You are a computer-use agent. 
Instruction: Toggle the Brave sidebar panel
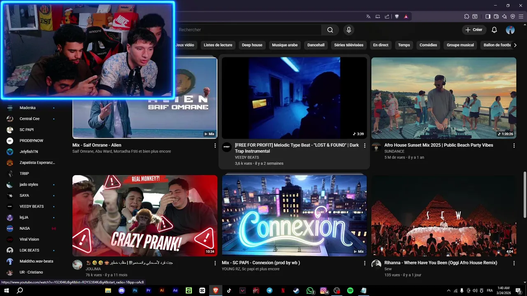coord(488,16)
